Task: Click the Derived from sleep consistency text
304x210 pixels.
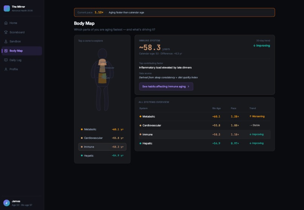Action: click(x=168, y=78)
